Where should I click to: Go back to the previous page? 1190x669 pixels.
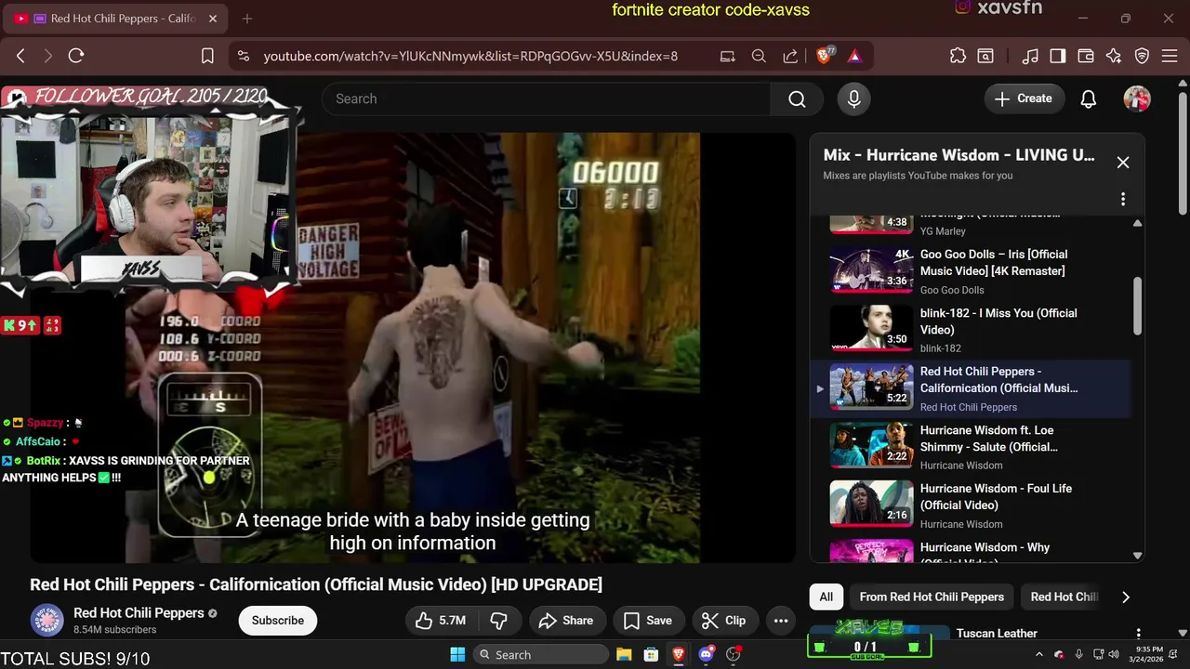point(20,56)
